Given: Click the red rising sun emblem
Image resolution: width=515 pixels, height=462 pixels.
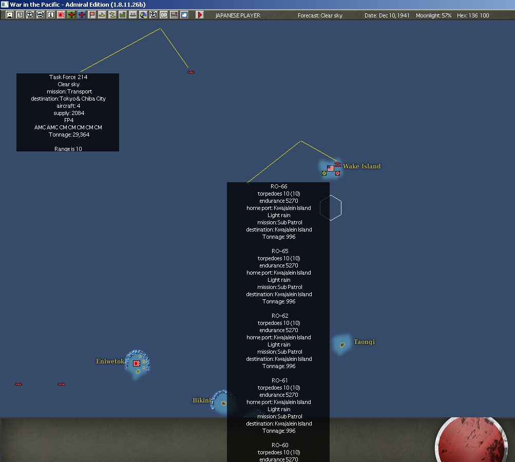Looking at the screenshot, I should 470,440.
